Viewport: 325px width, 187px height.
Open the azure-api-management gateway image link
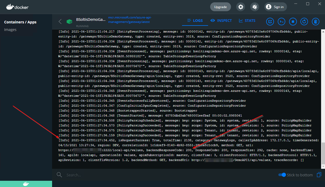[x=130, y=20]
